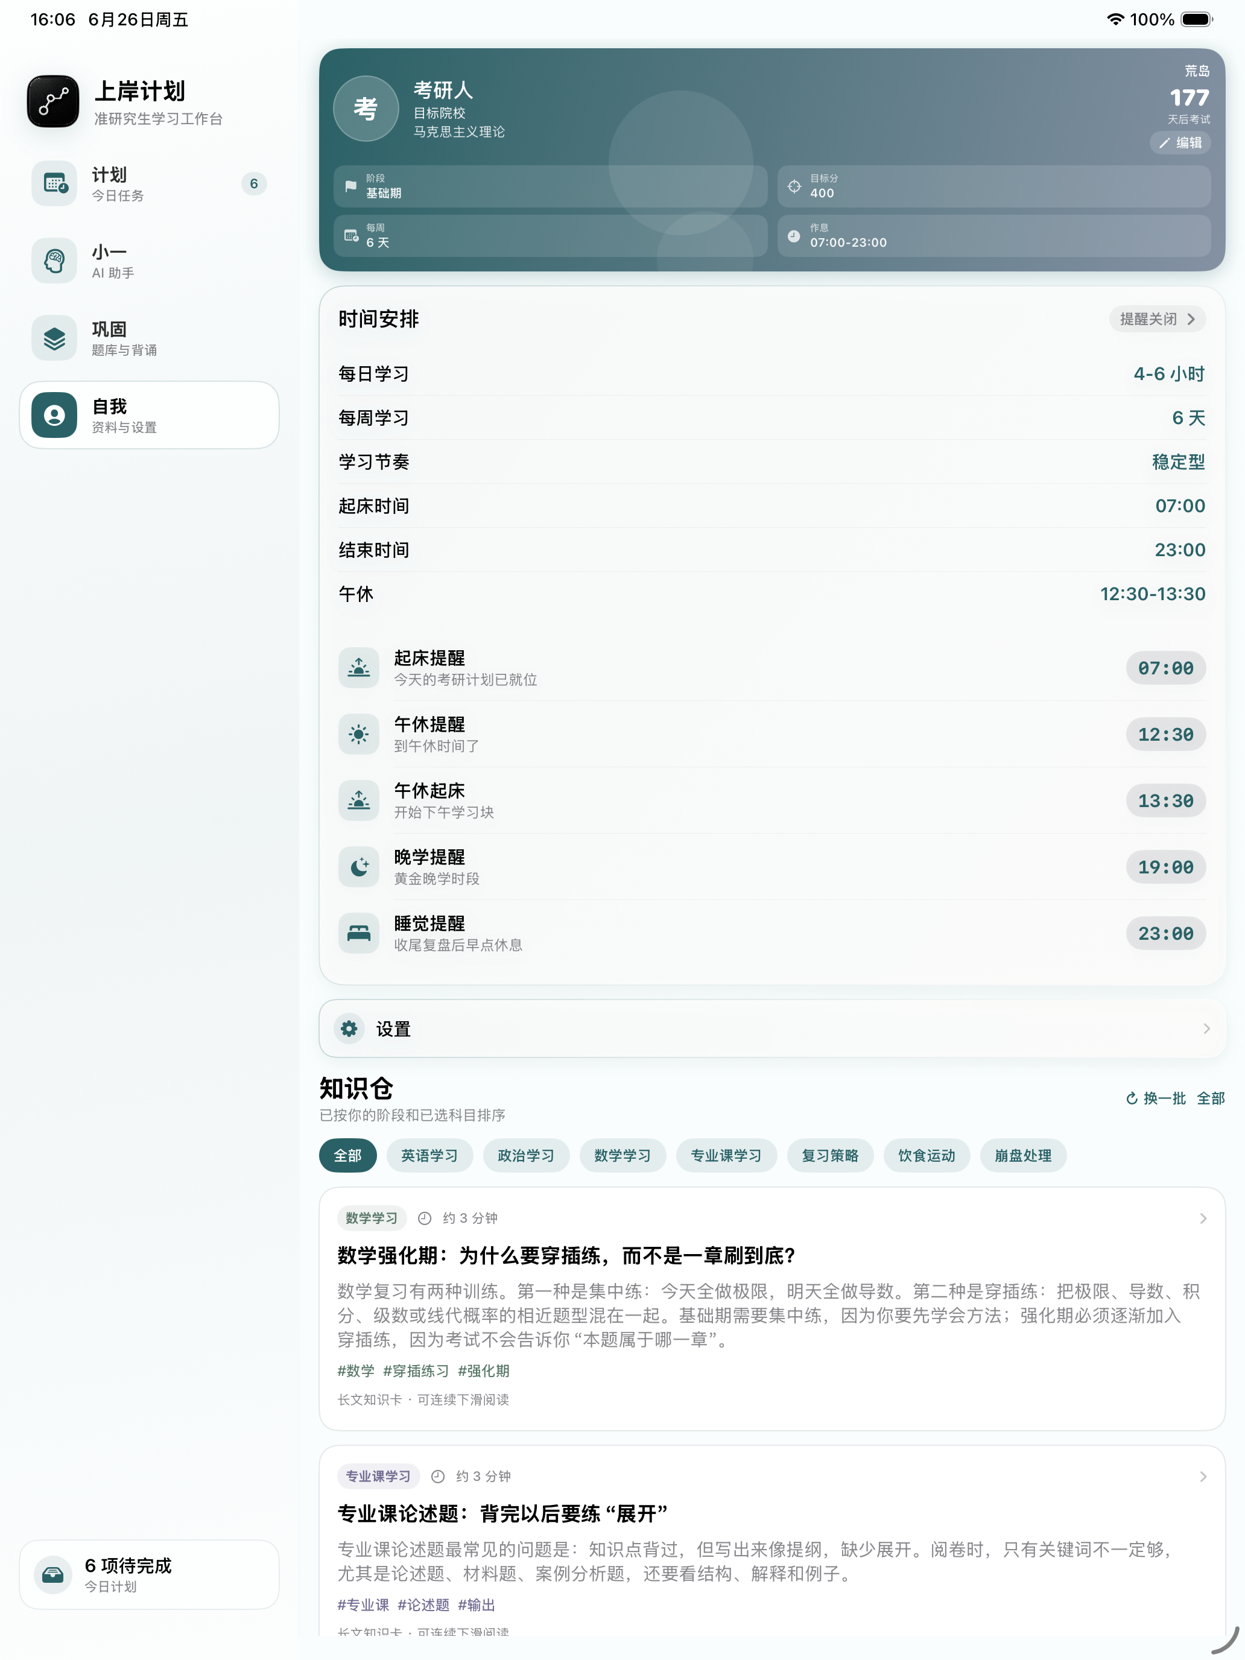Select the 全部 filter tab
Screen dimensions: 1245x1660
coord(347,1156)
